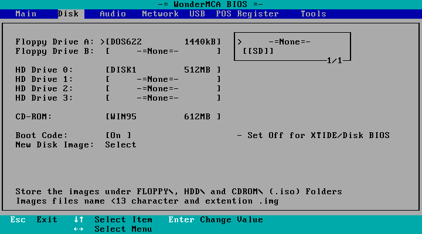Viewport: 422px width, 234px height.
Task: Toggle the Boot Code On setting
Action: click(x=118, y=135)
